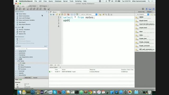Commit transaction icon in query toolbar
Viewport: 169px width, 95px height.
click(x=72, y=15)
